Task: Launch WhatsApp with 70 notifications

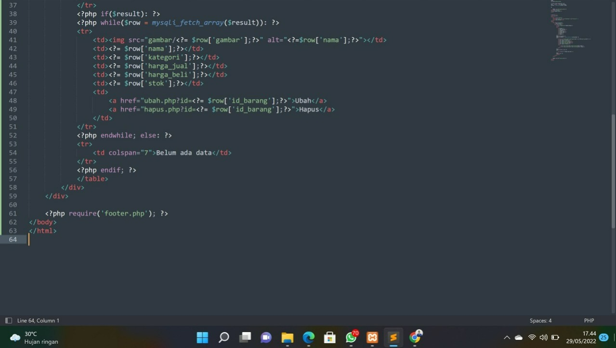Action: coord(351,337)
